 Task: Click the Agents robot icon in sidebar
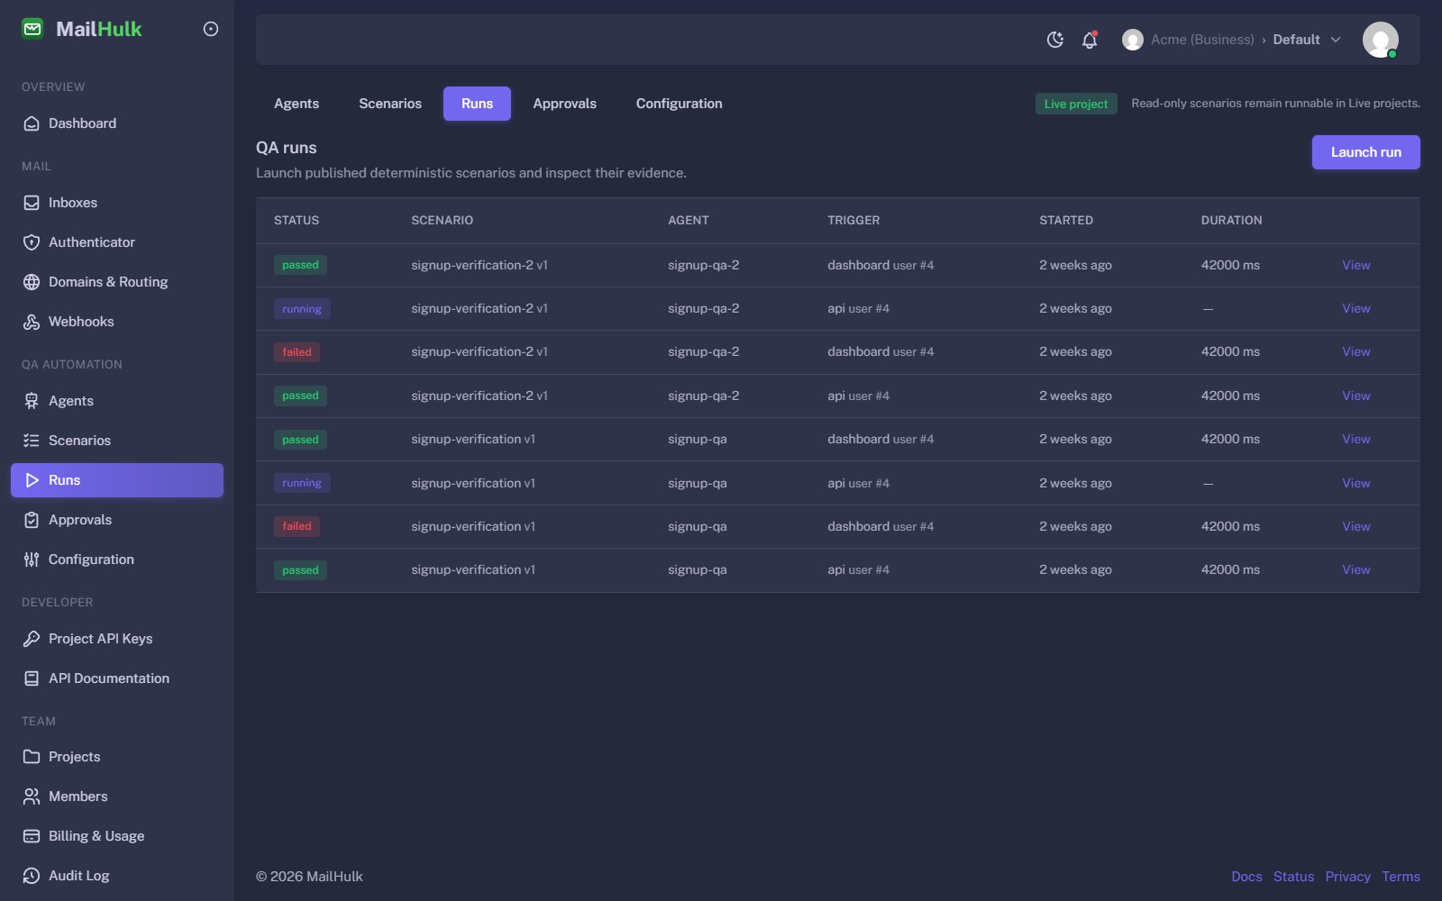coord(32,401)
